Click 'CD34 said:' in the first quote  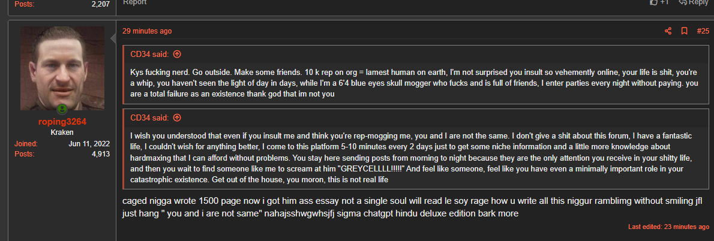pyautogui.click(x=149, y=54)
